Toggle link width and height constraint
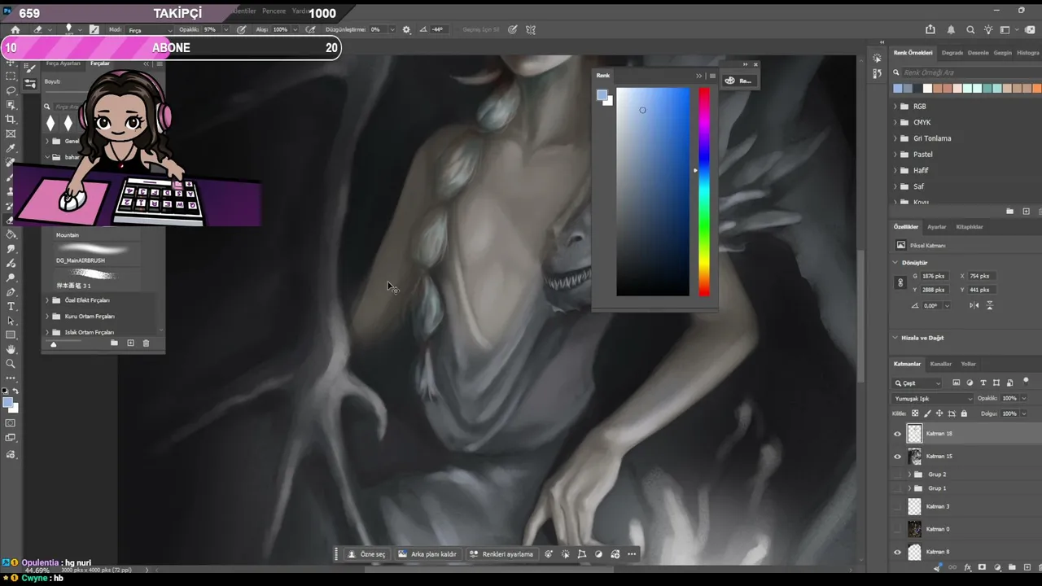The height and width of the screenshot is (586, 1042). pyautogui.click(x=900, y=282)
